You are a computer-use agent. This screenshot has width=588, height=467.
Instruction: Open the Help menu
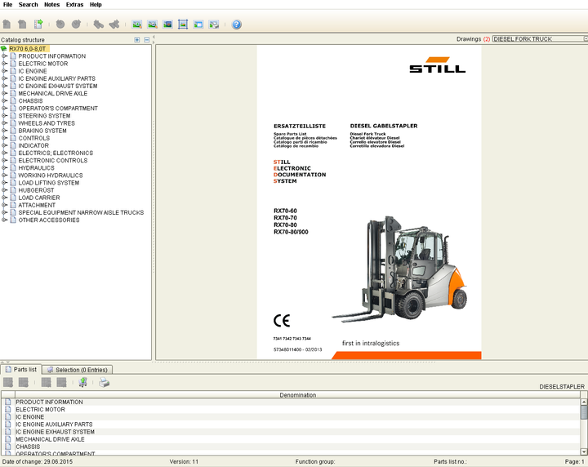(x=96, y=5)
